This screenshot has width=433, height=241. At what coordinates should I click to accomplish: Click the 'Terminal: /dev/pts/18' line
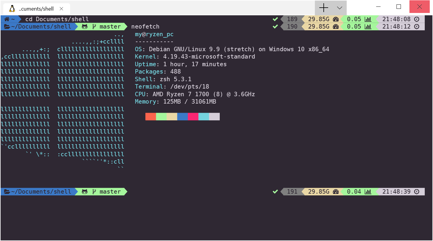pos(172,87)
